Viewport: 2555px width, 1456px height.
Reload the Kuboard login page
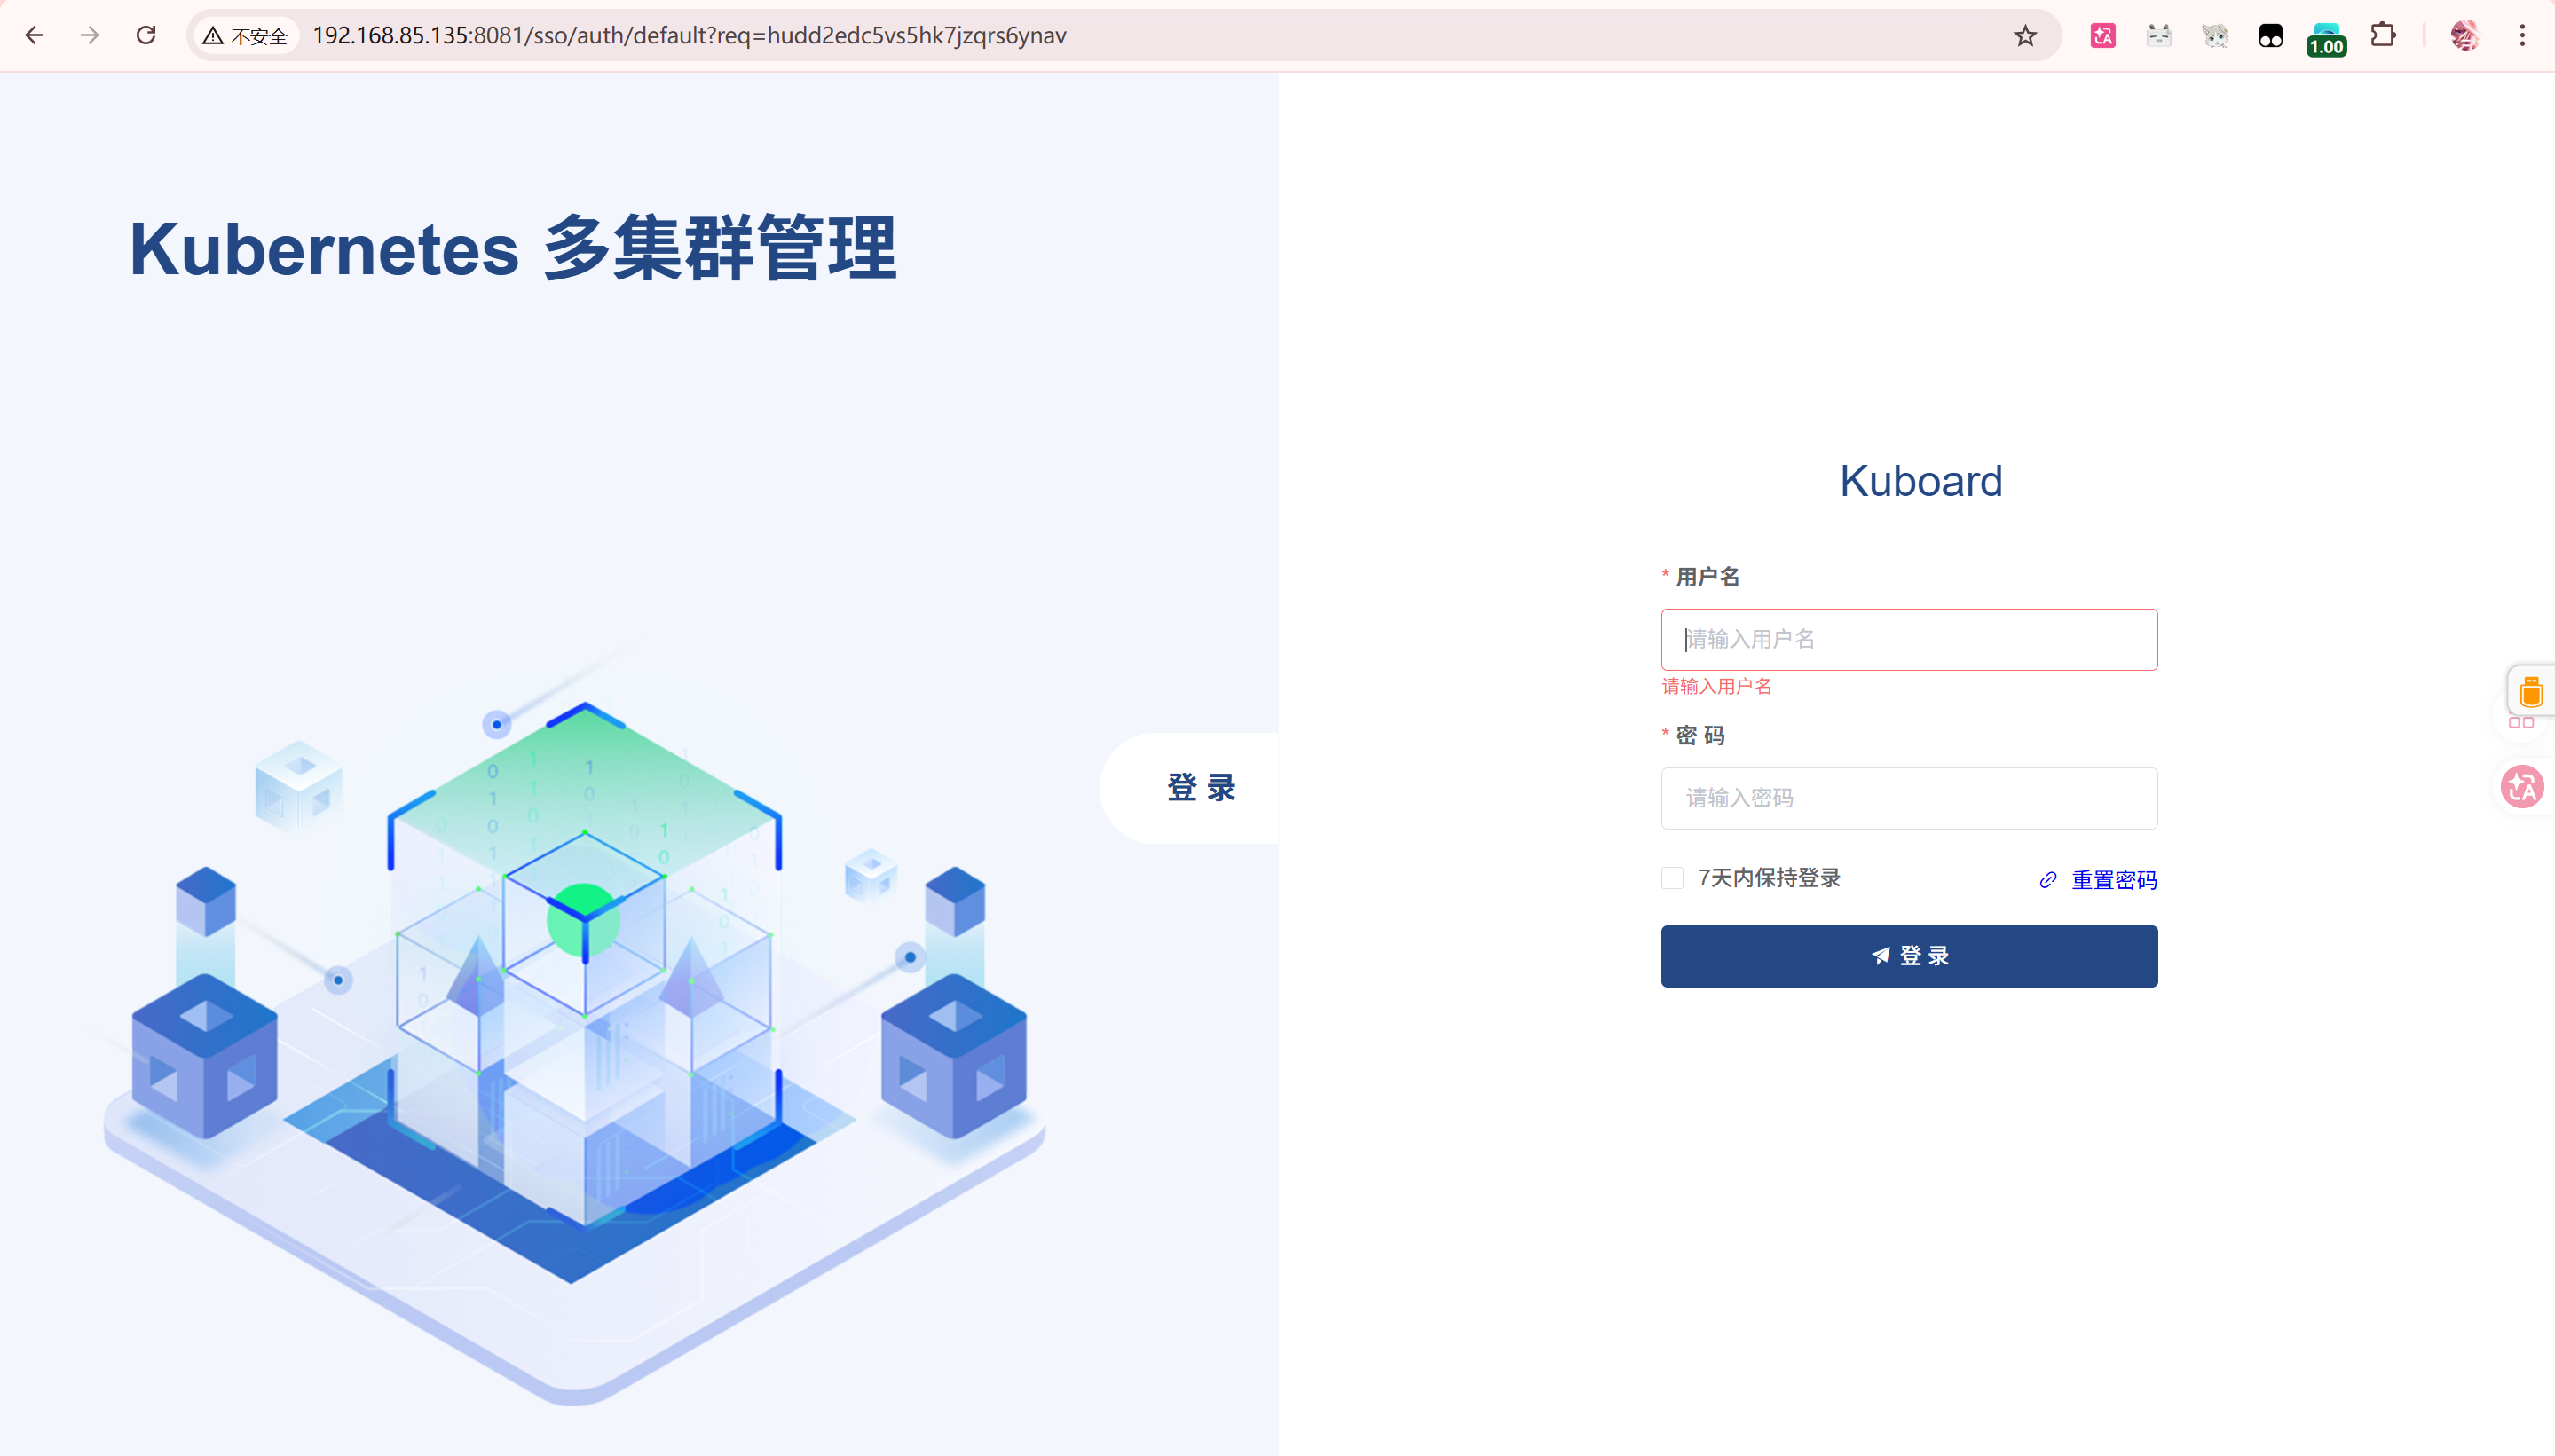click(146, 36)
